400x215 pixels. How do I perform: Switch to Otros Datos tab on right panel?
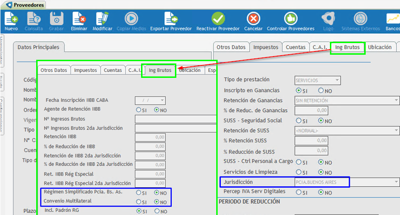pos(231,47)
